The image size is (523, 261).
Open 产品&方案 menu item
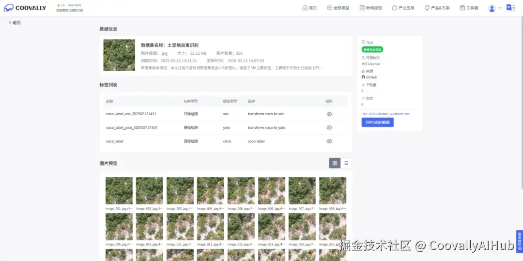(x=437, y=8)
